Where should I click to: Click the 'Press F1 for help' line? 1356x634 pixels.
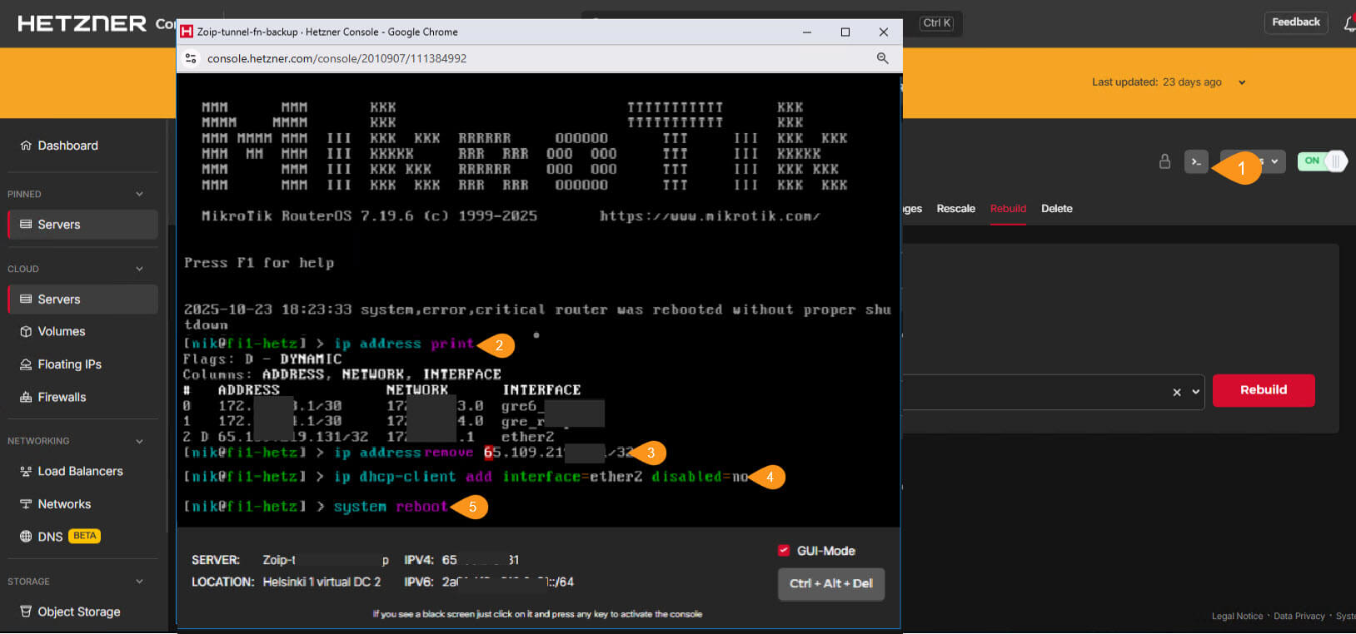[x=259, y=263]
